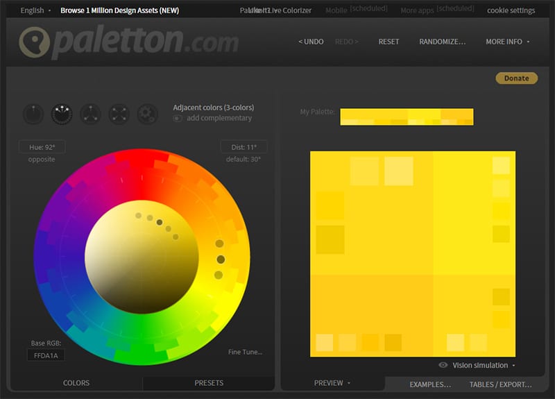
Task: Click the Dist: 11° field
Action: [244, 147]
